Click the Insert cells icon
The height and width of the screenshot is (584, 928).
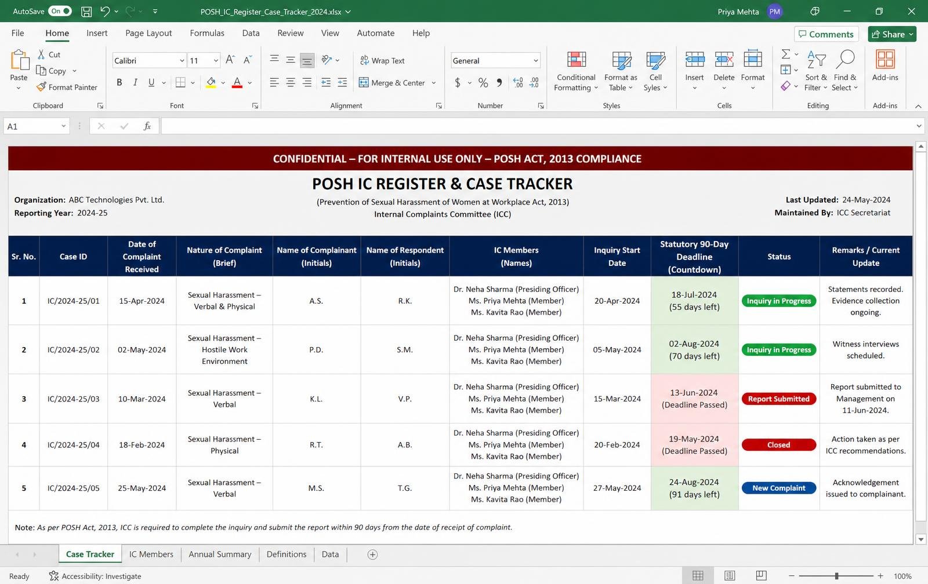click(694, 59)
